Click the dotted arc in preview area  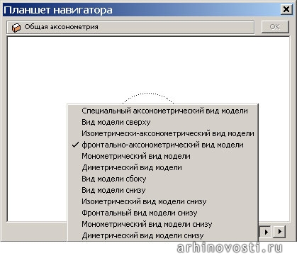click(x=148, y=98)
